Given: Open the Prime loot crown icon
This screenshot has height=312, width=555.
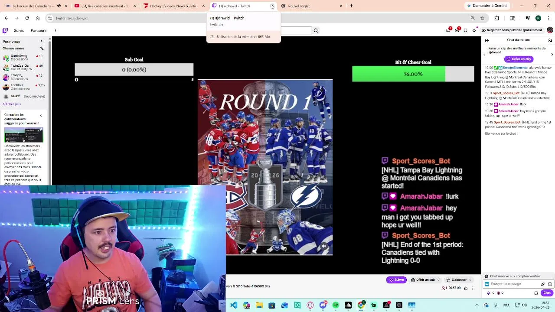Looking at the screenshot, I should coord(449,30).
